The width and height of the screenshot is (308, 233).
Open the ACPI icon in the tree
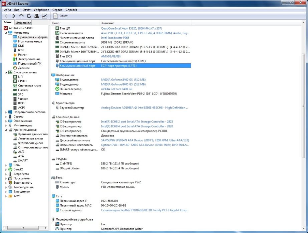coord(15,108)
